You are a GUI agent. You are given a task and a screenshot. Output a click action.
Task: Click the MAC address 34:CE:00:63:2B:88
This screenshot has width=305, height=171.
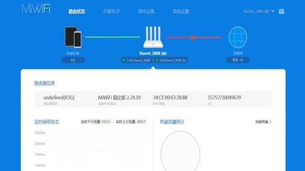tap(170, 97)
